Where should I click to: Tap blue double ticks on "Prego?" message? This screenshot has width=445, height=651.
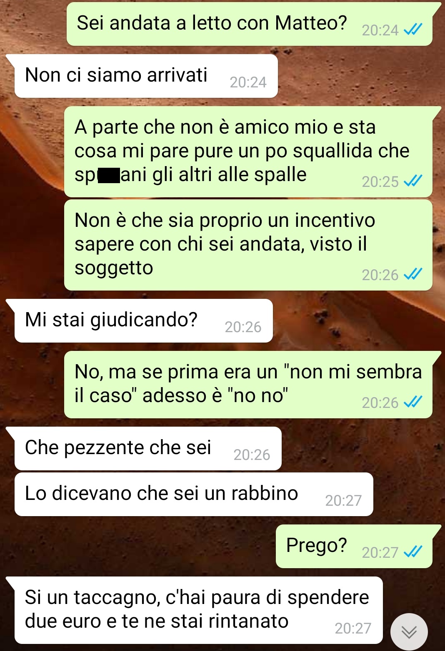[413, 552]
